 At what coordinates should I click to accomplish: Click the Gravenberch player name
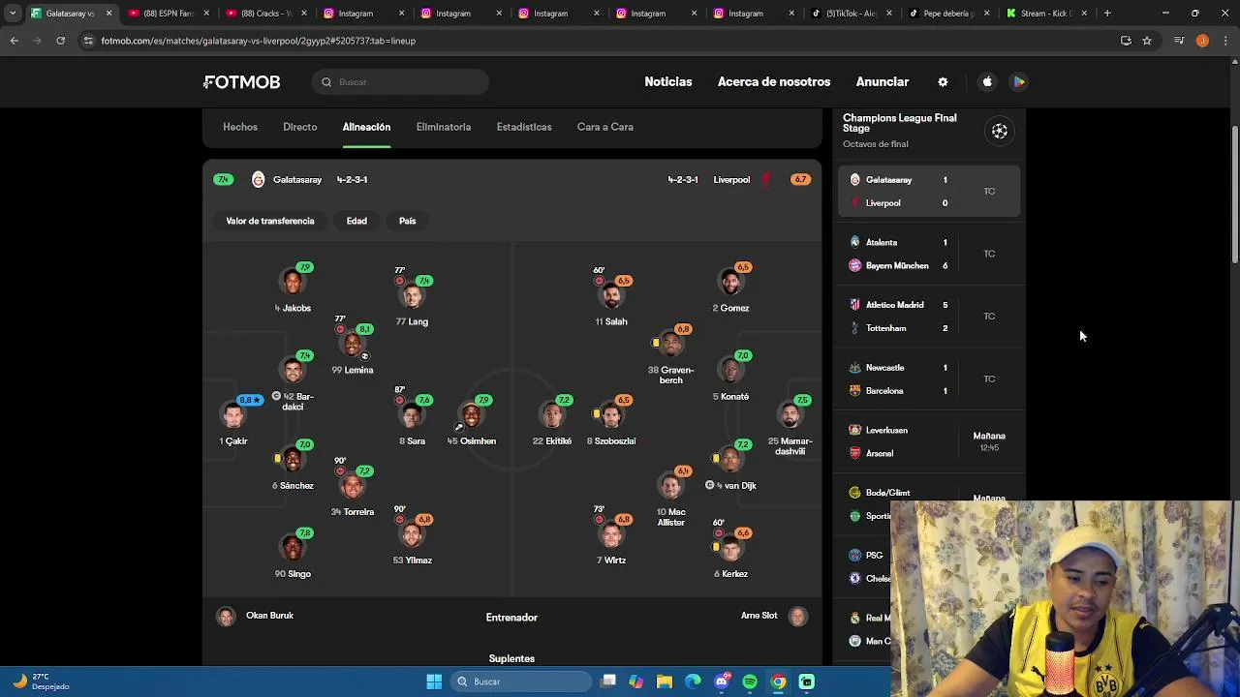(x=670, y=375)
